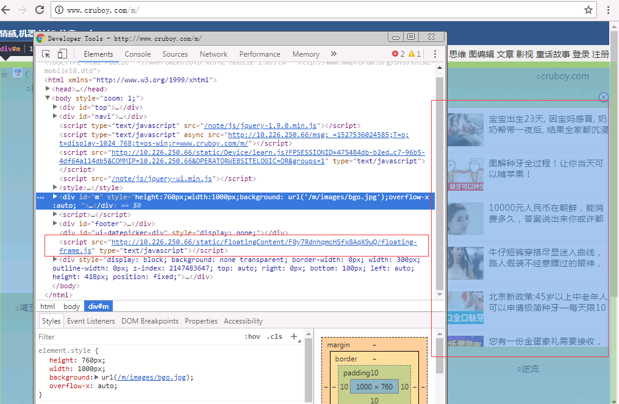Open jquery-1.9.0.min.js script link
The height and width of the screenshot is (404, 619).
pyautogui.click(x=260, y=126)
